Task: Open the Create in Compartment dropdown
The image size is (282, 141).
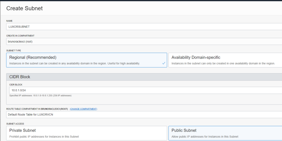Action: pos(144,42)
